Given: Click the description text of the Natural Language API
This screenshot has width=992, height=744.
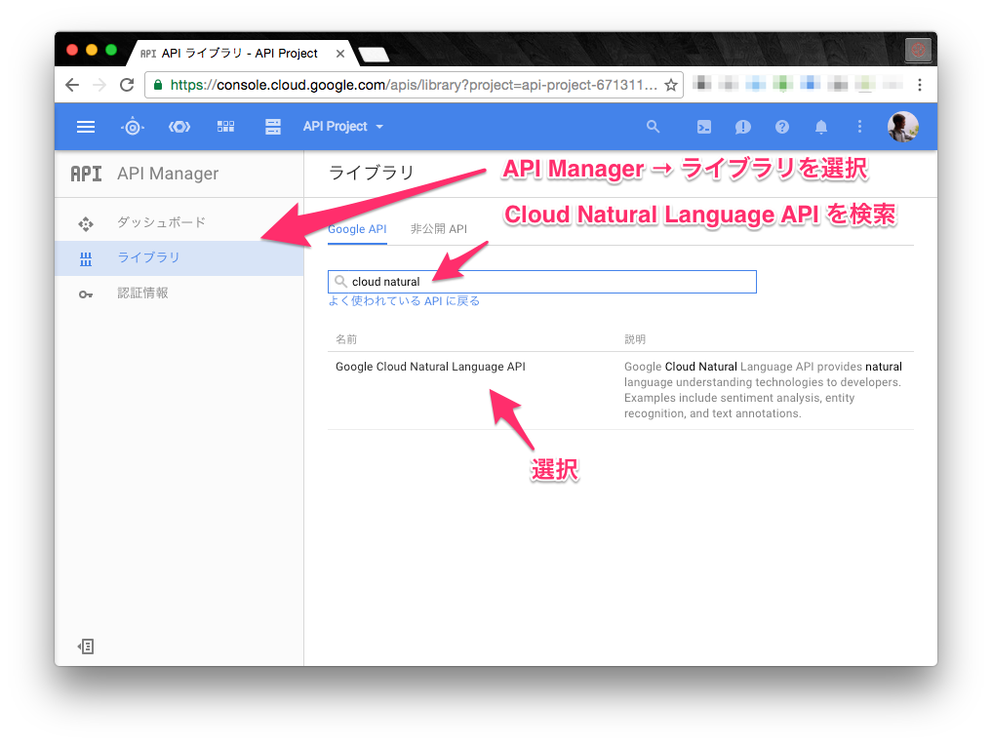Looking at the screenshot, I should [x=763, y=390].
